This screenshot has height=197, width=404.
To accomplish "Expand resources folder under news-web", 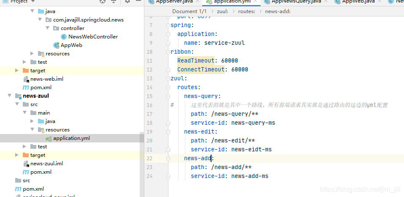I will (x=32, y=54).
